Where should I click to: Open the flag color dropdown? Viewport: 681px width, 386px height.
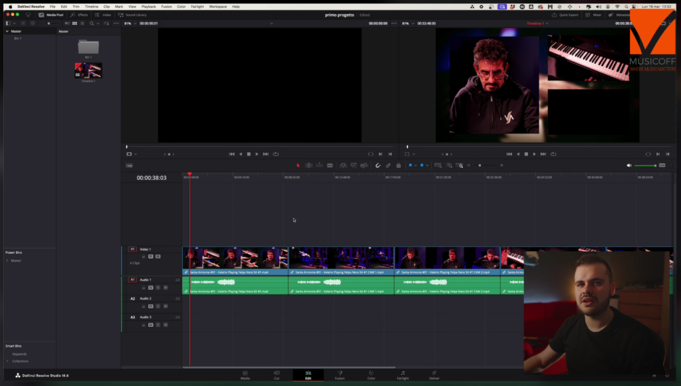click(x=416, y=165)
